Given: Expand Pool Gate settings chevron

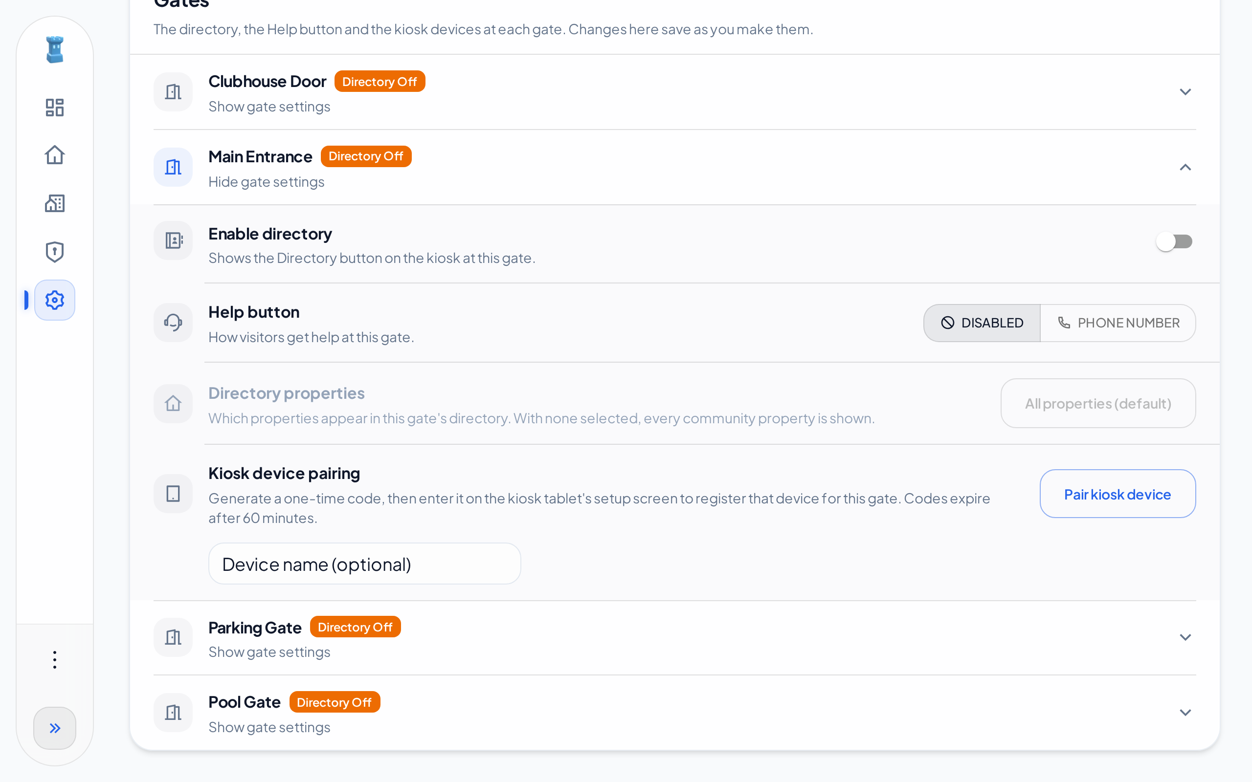Looking at the screenshot, I should point(1185,713).
